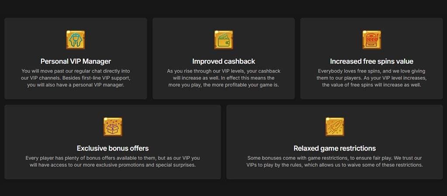Click the game restrictions description paragraph
This screenshot has height=196, width=447.
(335, 161)
